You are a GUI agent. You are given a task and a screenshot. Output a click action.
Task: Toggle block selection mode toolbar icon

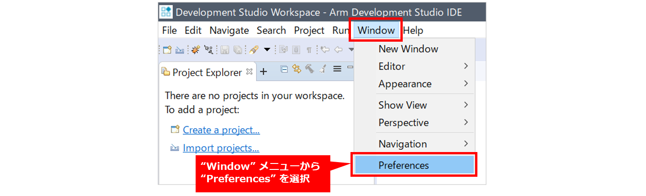pyautogui.click(x=296, y=49)
